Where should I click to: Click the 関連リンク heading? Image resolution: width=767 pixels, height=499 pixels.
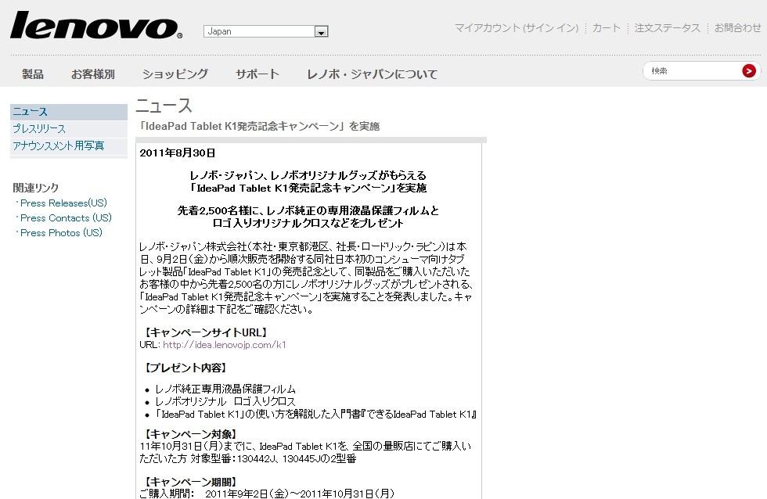click(x=36, y=188)
